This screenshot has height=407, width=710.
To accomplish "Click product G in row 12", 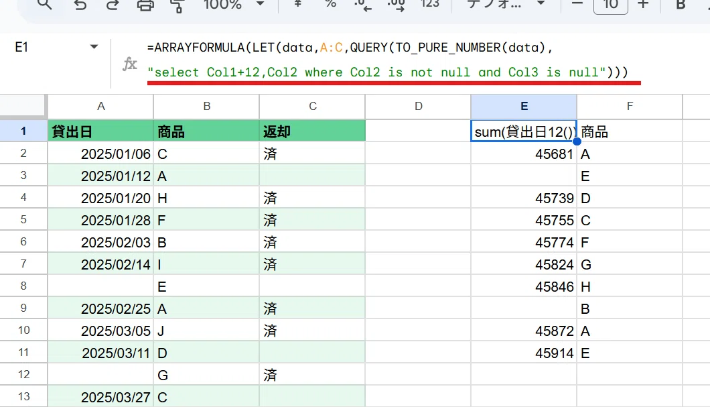I will (x=163, y=375).
